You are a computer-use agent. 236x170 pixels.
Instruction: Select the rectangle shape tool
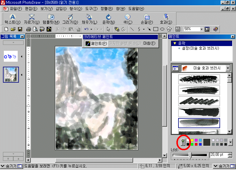tap(156, 29)
